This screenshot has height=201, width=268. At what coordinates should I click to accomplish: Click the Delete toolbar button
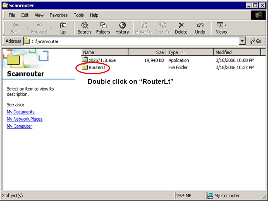pyautogui.click(x=181, y=28)
